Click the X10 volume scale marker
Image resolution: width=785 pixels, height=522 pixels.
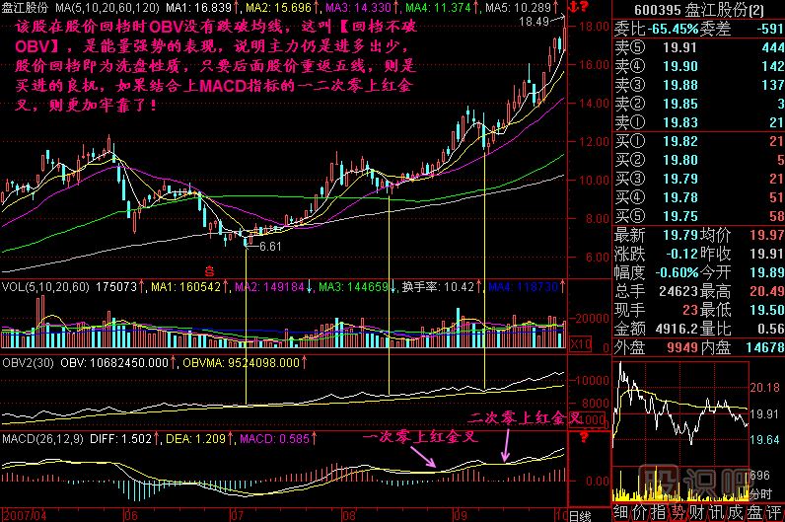(581, 343)
